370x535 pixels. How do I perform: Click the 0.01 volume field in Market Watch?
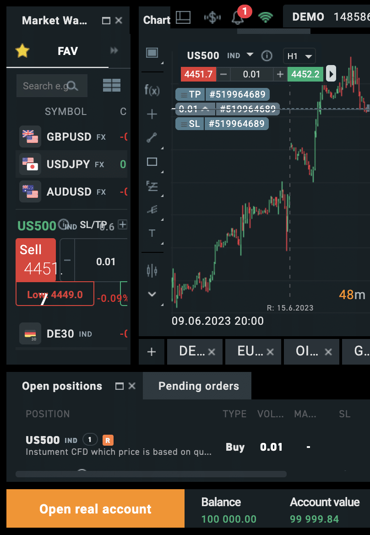pos(105,262)
